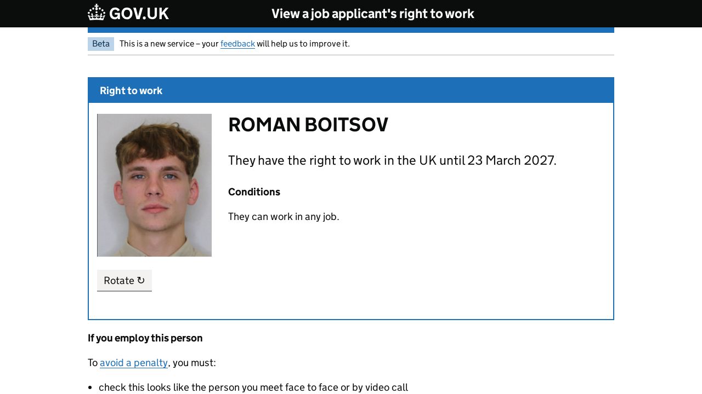Click the ROMAN BOITSOV name heading
This screenshot has height=394, width=702.
pos(308,125)
